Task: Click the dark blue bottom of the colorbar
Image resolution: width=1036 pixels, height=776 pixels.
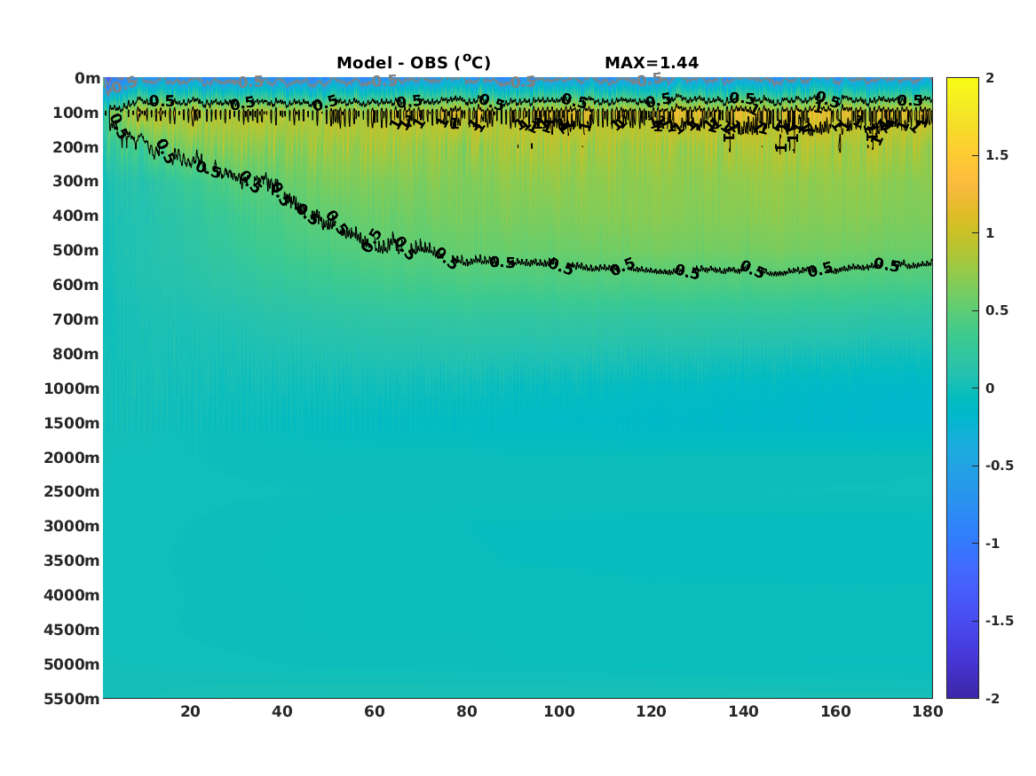Action: tap(962, 693)
